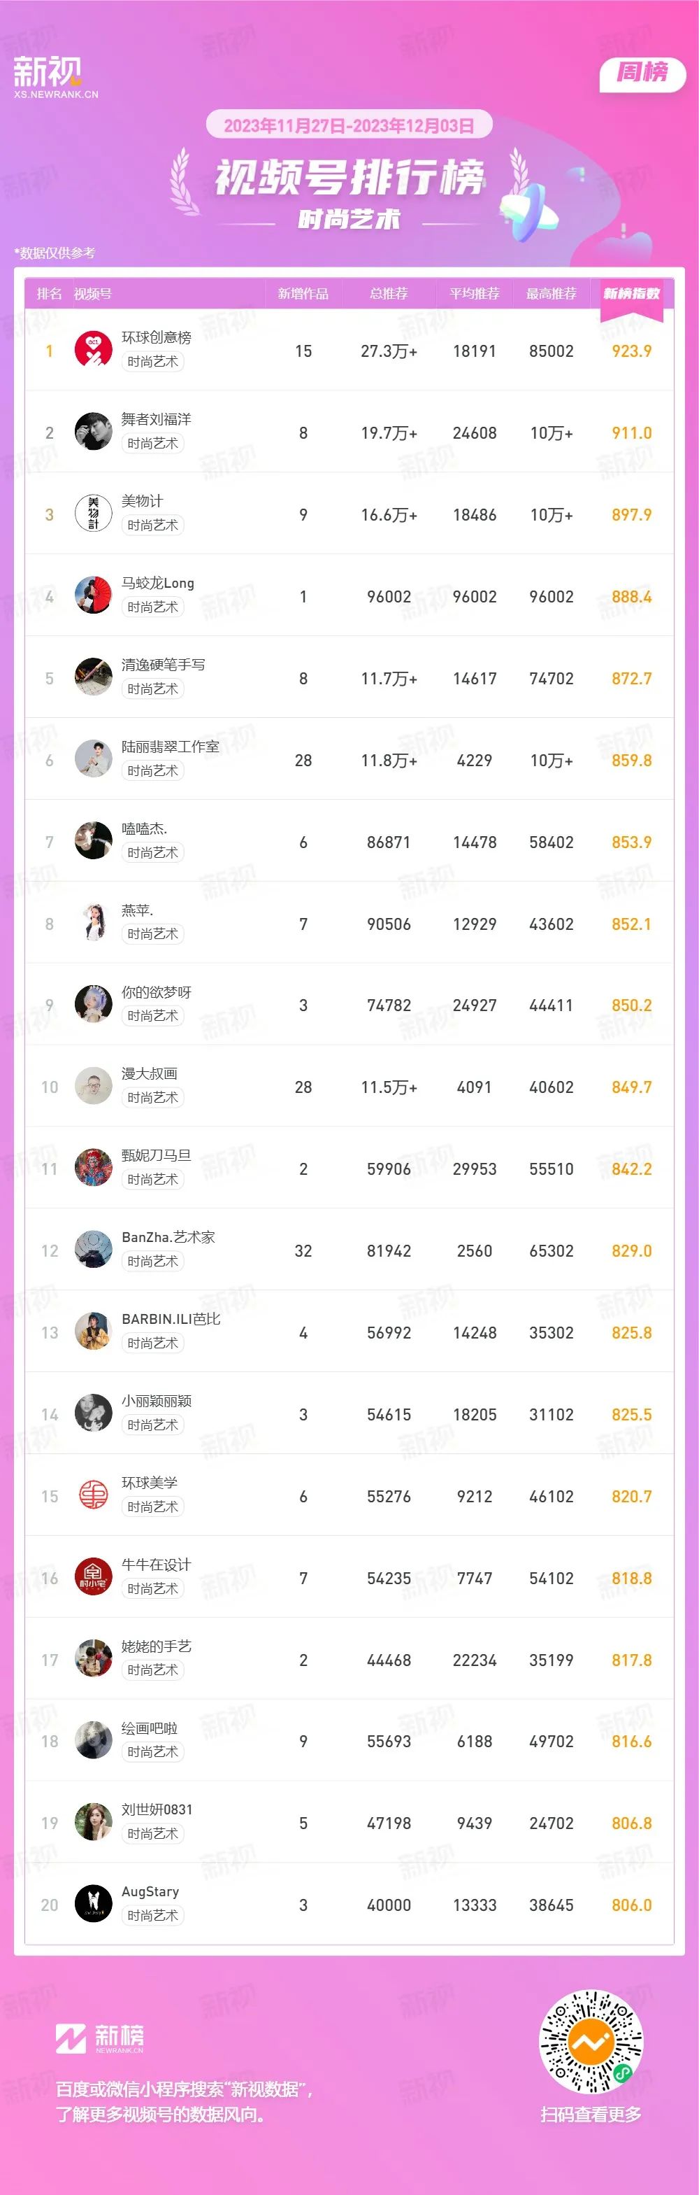Image resolution: width=699 pixels, height=2195 pixels.
Task: Click the date range 2023年11月27日 pill
Action: pyautogui.click(x=349, y=126)
